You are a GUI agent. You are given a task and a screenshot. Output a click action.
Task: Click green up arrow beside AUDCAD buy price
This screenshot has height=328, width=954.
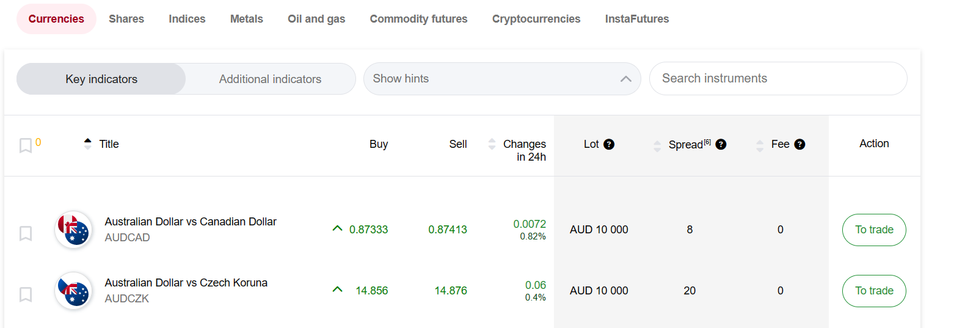337,228
